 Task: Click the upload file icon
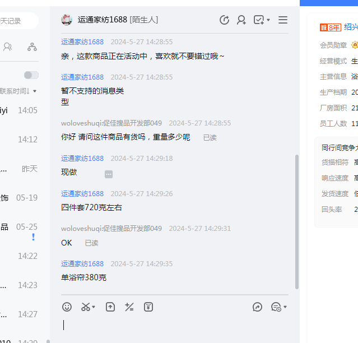[x=110, y=307]
